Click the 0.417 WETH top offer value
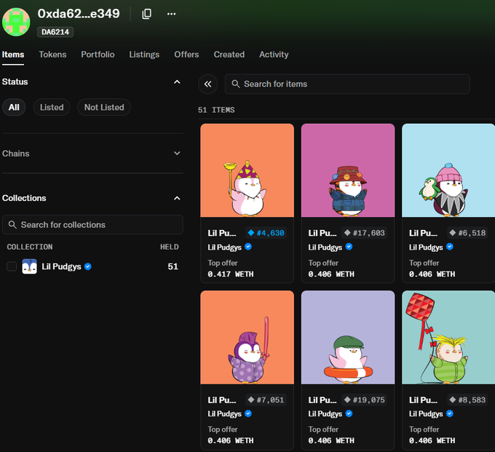Screen dimensions: 495x452 pyautogui.click(x=231, y=274)
